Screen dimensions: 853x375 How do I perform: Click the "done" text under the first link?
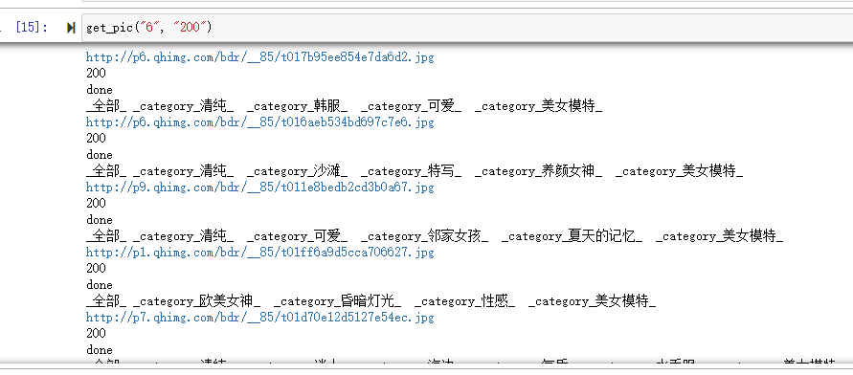pyautogui.click(x=99, y=90)
